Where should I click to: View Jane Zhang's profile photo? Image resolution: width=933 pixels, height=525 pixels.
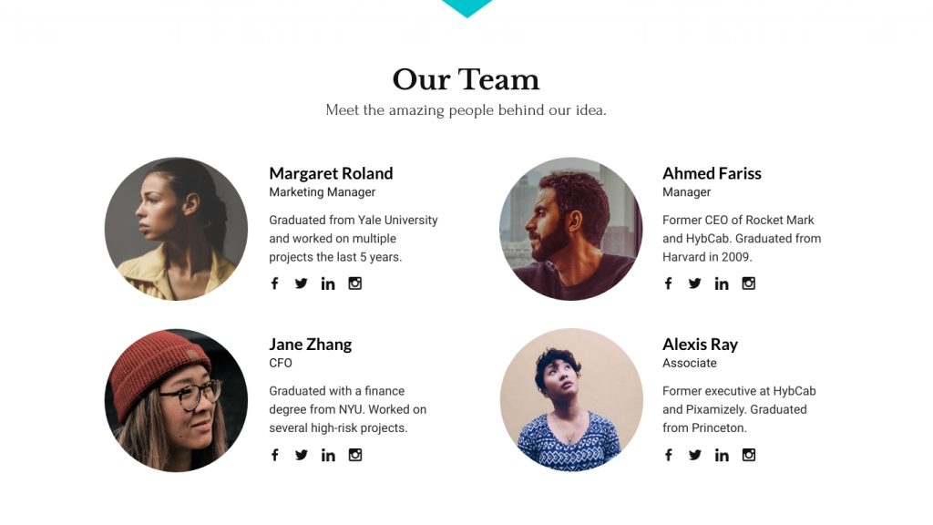[x=176, y=399]
